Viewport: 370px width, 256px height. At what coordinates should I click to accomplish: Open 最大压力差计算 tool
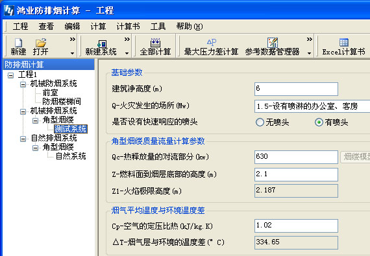click(211, 47)
